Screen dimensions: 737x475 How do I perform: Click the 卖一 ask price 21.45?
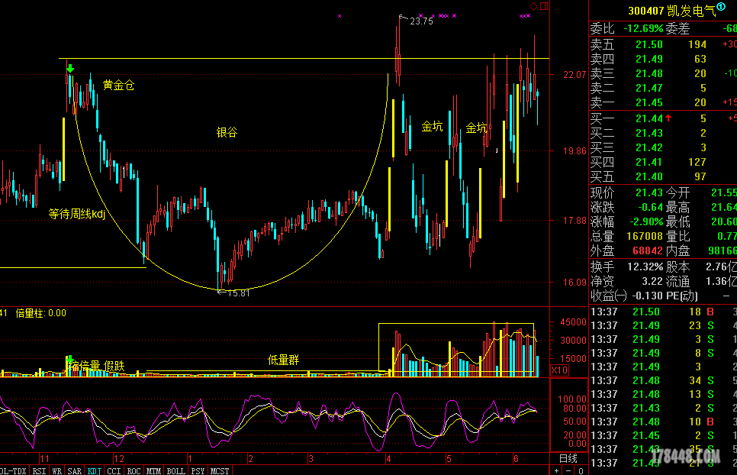tap(649, 102)
